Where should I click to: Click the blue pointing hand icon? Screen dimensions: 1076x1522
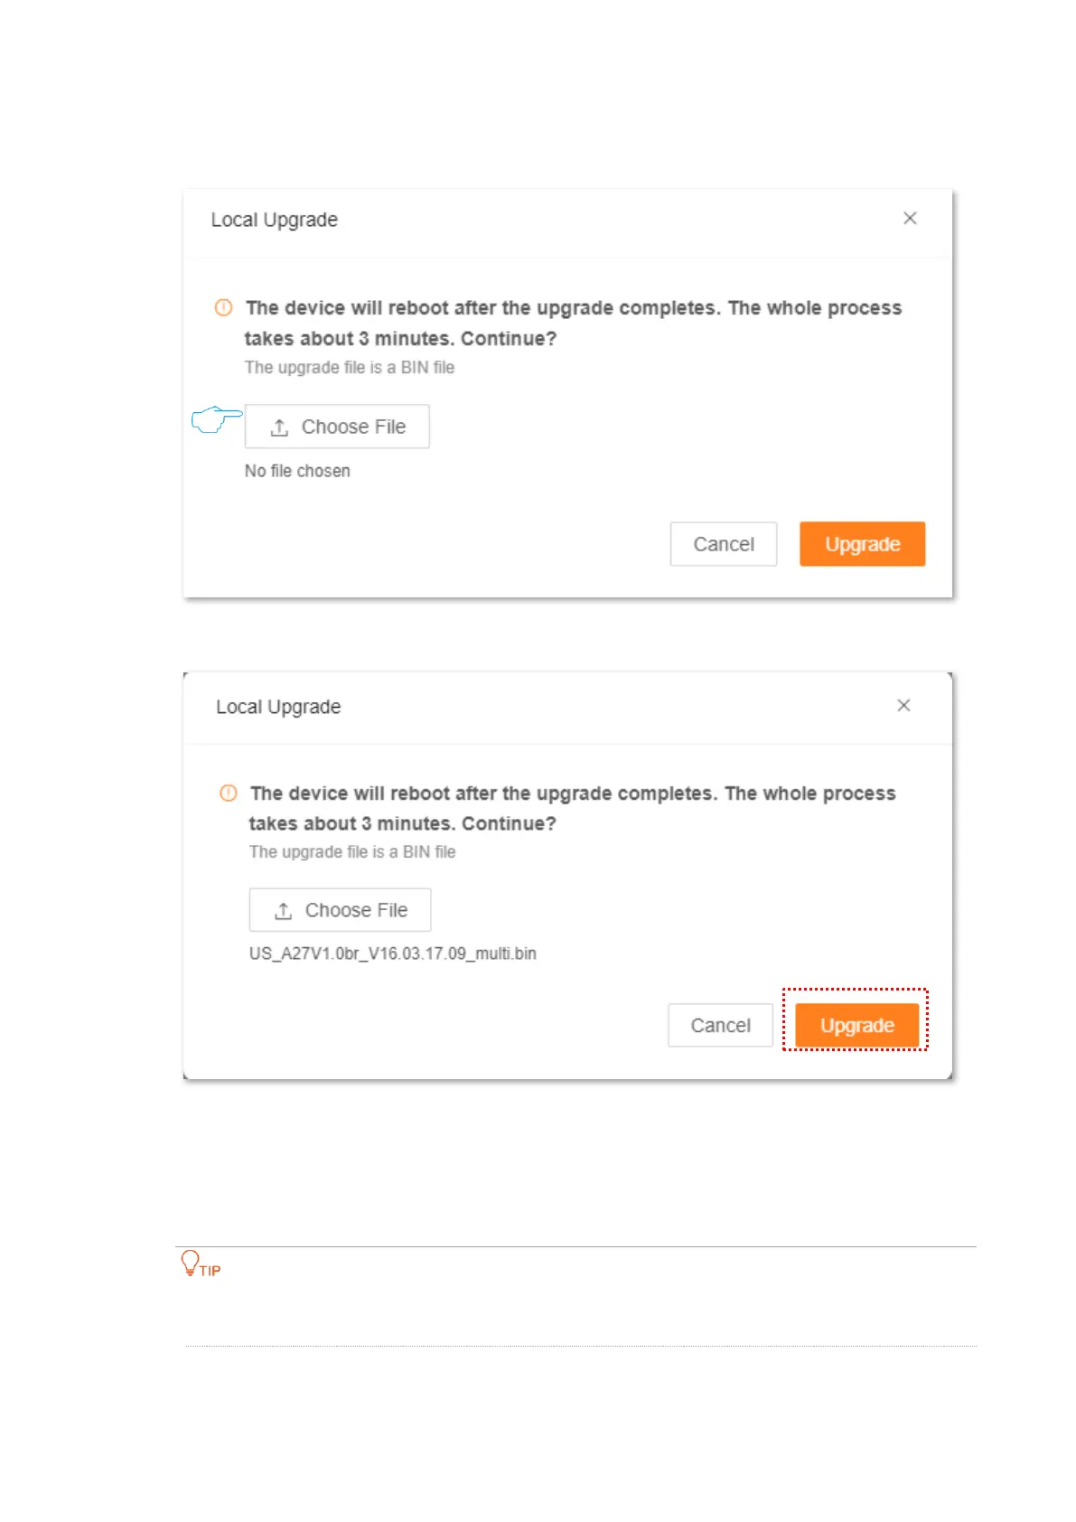pos(217,419)
